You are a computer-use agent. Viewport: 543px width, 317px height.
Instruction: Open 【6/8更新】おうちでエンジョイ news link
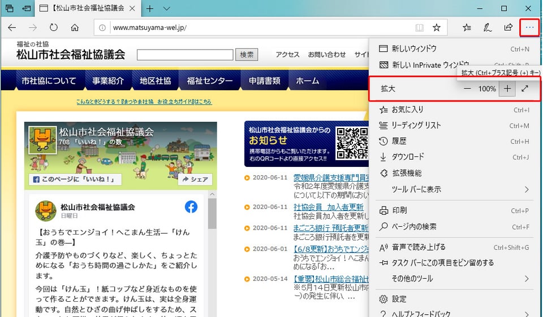(331, 249)
